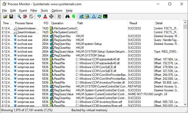Click Backed by virtual memory status text
This screenshot has height=113, width=188.
point(89,110)
